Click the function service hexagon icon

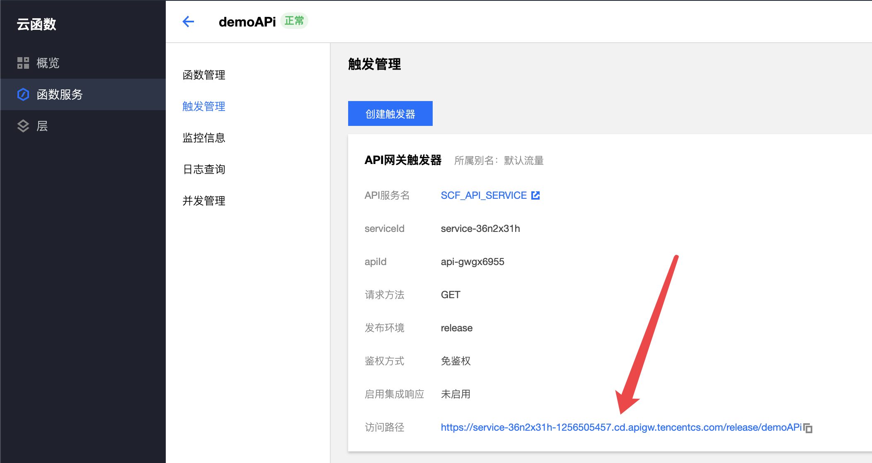tap(23, 94)
